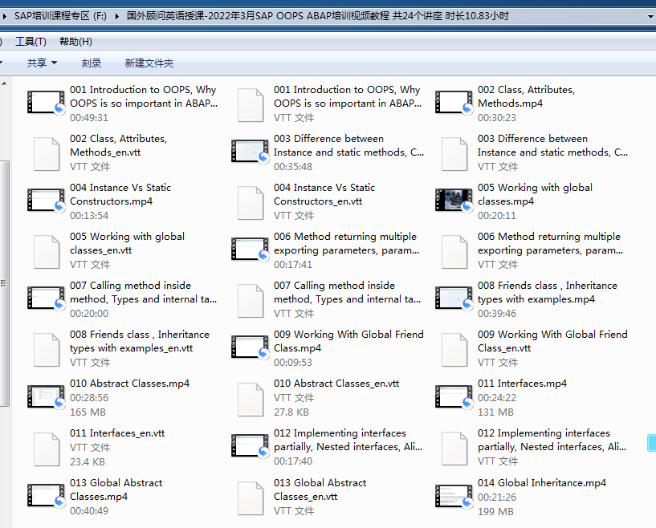The height and width of the screenshot is (528, 656).
Task: Click the navigation pane scrollbar thumb
Action: coord(5,283)
